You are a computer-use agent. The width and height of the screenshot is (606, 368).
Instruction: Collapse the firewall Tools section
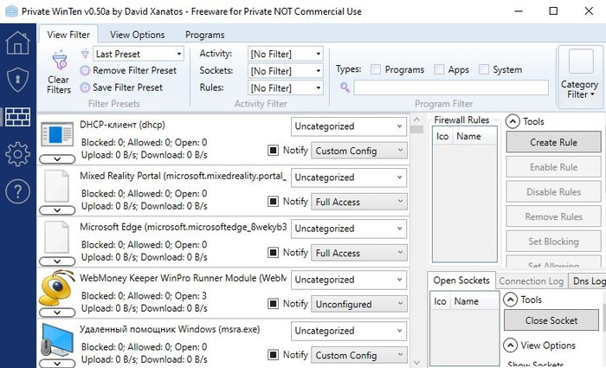point(512,122)
